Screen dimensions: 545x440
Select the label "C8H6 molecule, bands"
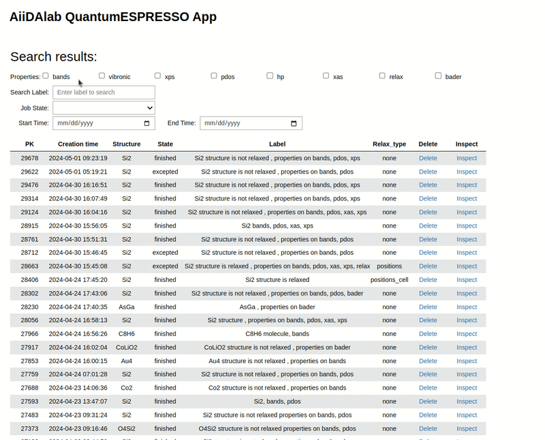coord(277,334)
